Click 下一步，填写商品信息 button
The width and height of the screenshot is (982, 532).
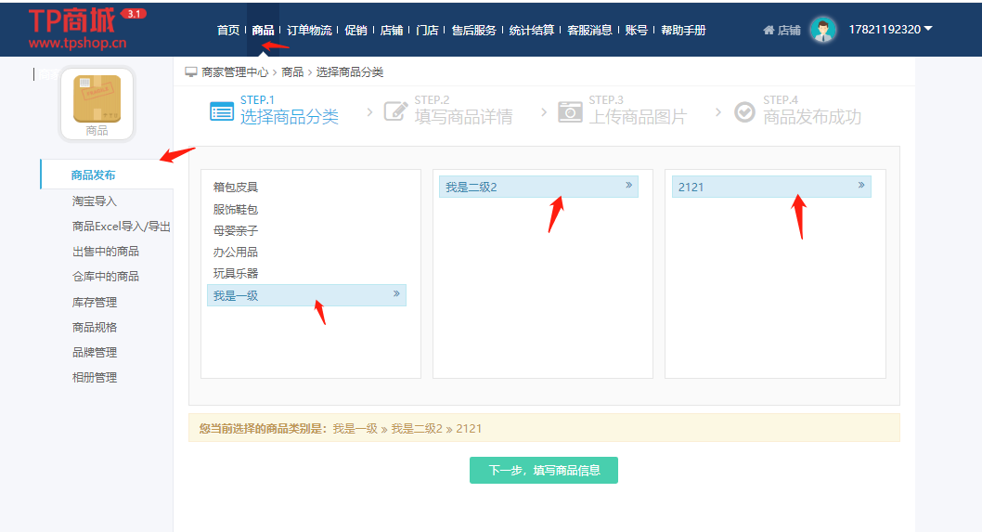[543, 470]
